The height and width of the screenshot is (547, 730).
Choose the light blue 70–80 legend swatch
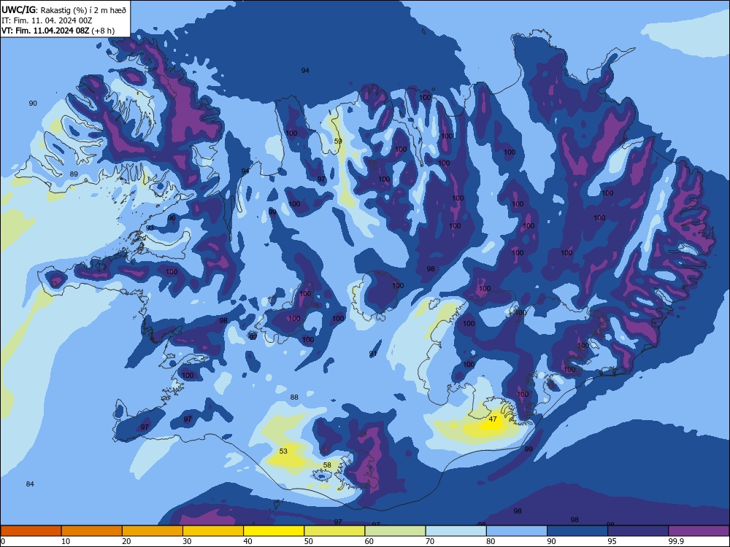click(456, 531)
